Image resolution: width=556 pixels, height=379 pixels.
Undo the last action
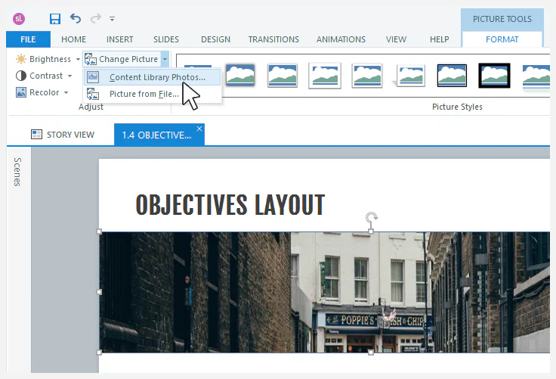76,18
